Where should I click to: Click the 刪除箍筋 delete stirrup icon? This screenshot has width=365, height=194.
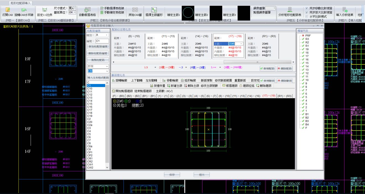pos(258,86)
